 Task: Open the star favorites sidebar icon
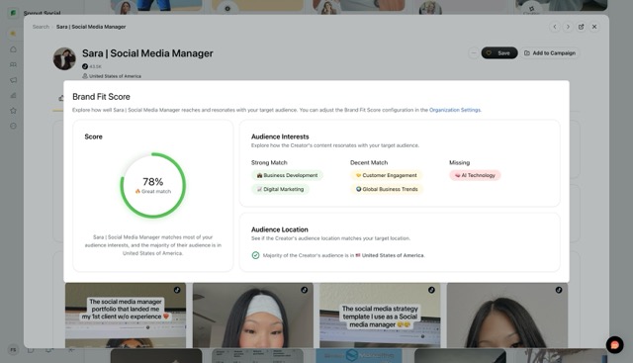(13, 110)
